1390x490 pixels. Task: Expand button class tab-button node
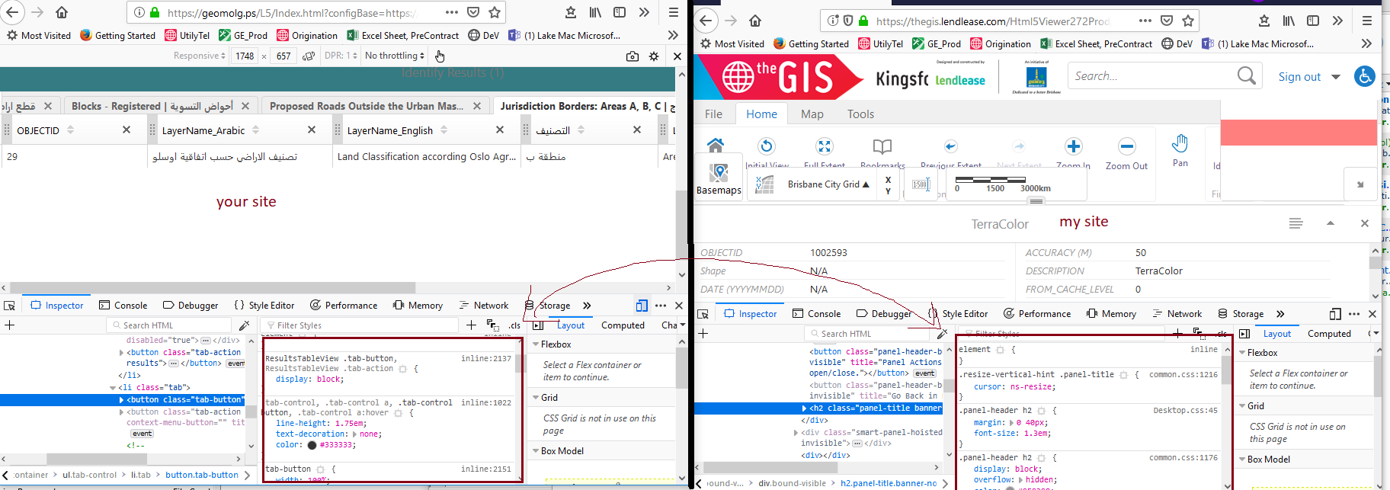pyautogui.click(x=121, y=399)
